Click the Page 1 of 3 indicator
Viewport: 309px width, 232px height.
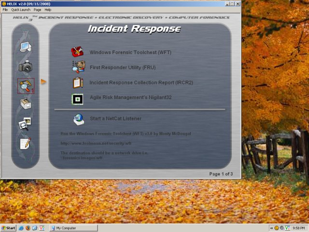tap(221, 174)
